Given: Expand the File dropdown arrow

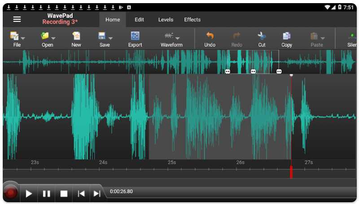Looking at the screenshot, I should point(23,38).
